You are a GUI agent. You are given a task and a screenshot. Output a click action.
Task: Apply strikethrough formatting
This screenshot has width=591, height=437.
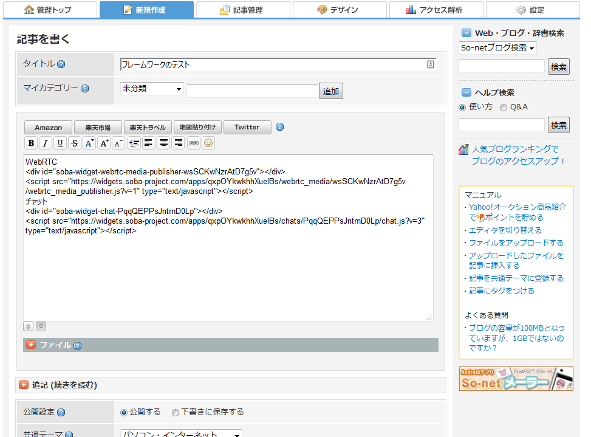pos(75,143)
